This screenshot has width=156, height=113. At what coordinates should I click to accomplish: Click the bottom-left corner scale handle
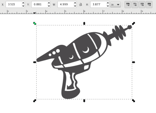(35, 101)
